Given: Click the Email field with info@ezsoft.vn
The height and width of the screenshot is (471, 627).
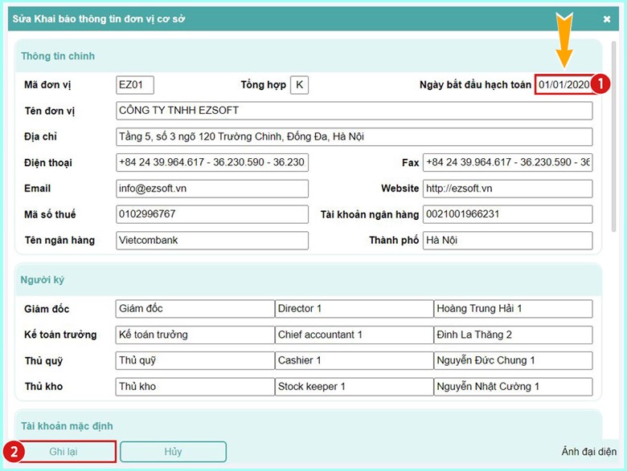Looking at the screenshot, I should pyautogui.click(x=211, y=189).
